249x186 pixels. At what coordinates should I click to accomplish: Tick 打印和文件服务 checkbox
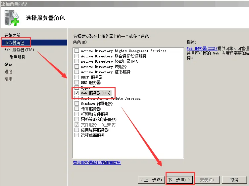[x=77, y=114]
